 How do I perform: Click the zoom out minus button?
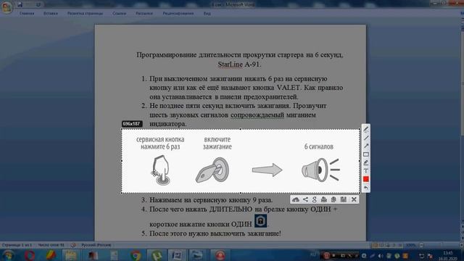point(422,245)
